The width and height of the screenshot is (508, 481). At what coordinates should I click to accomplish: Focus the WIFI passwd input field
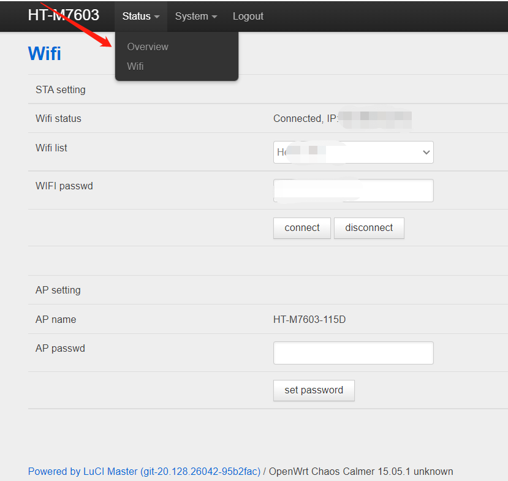(353, 191)
